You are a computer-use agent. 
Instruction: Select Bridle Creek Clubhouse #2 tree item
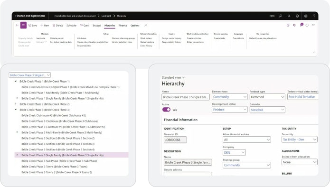[54, 115]
